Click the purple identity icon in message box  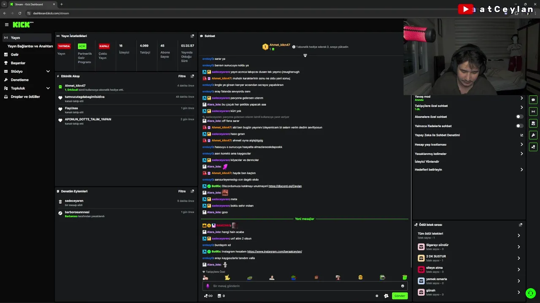(x=208, y=286)
